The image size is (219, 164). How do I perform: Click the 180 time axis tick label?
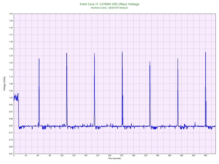tap(86, 156)
